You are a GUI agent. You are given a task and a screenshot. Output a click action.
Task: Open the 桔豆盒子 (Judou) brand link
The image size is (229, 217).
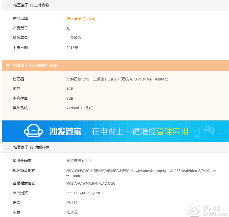(x=81, y=19)
